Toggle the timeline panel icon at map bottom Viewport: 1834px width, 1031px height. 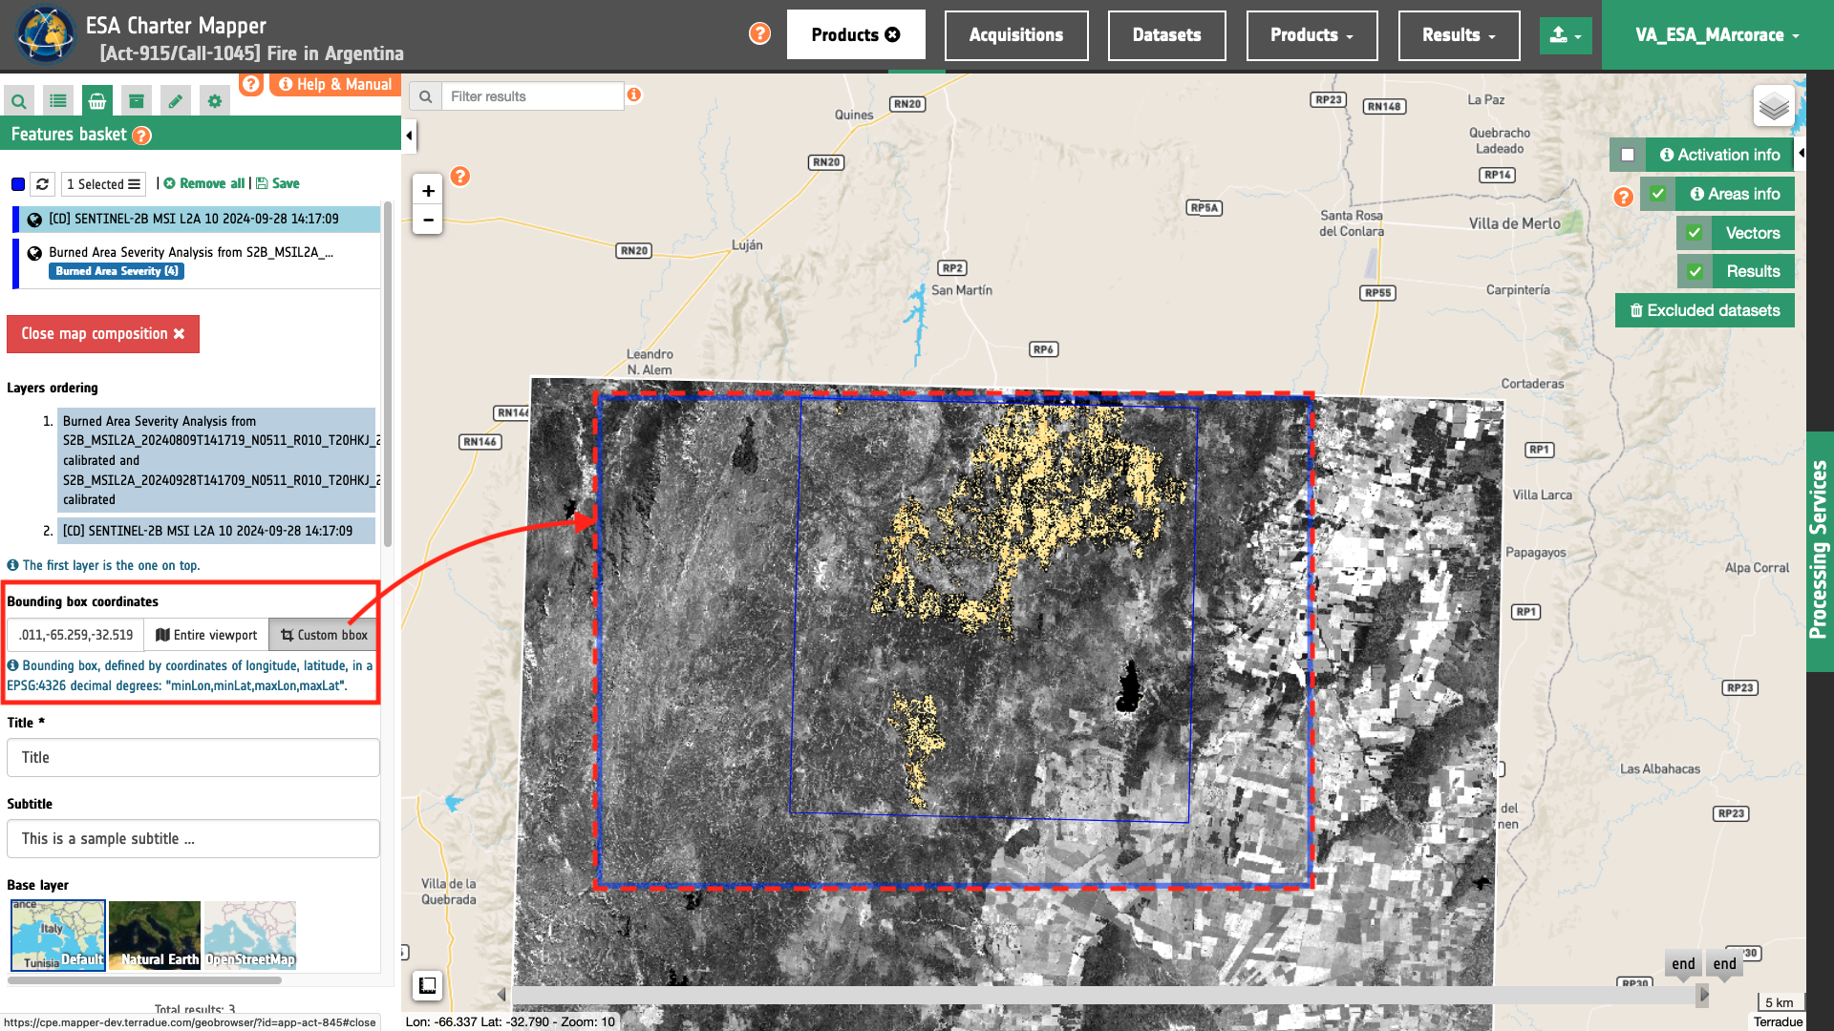click(427, 985)
